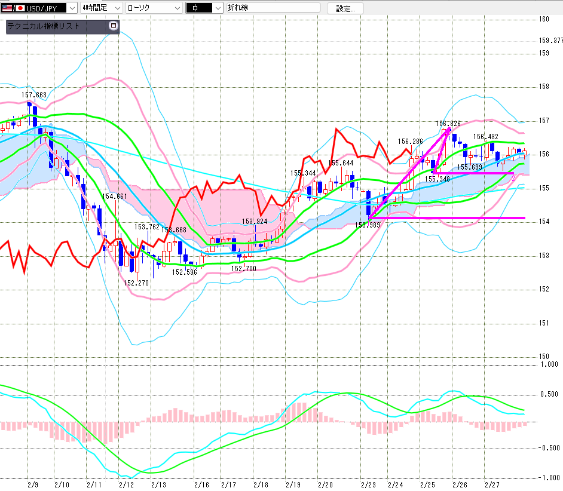Open the 4時間足 timeframe dropdown
This screenshot has width=563, height=491.
click(117, 8)
